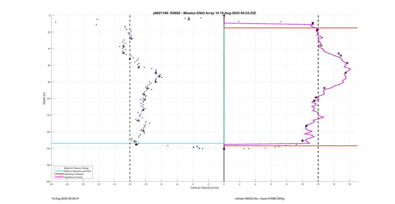Click x-axis tick label '12'

318,184
